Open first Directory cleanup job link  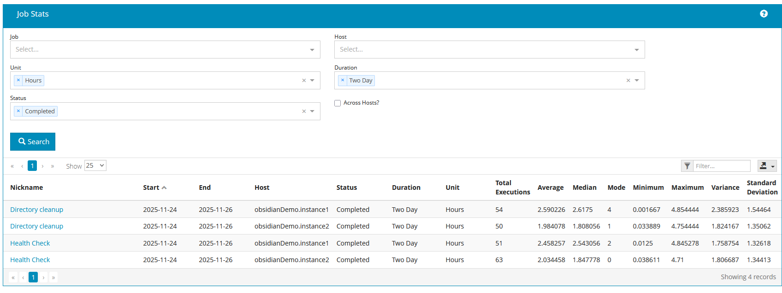click(36, 210)
